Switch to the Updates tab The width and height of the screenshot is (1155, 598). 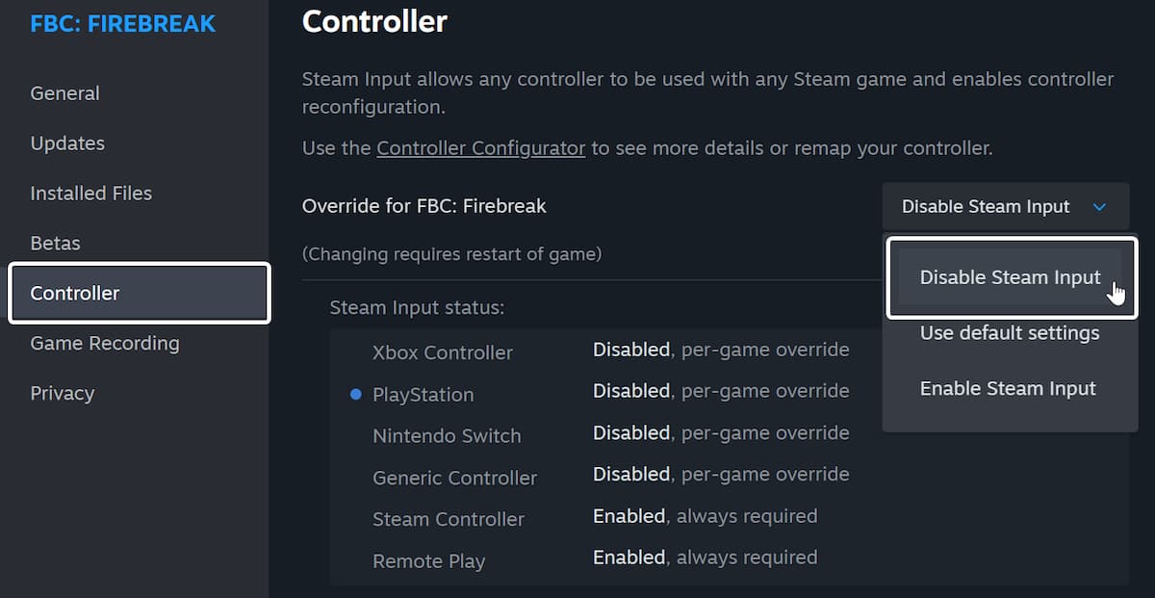click(x=67, y=143)
